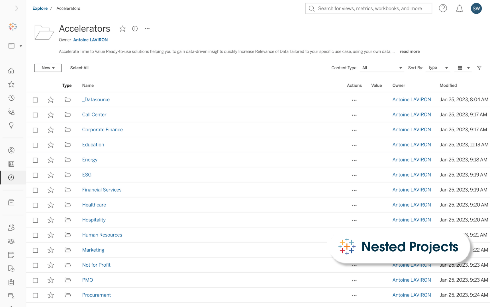Click the Select All button
Image resolution: width=490 pixels, height=307 pixels.
(x=79, y=68)
